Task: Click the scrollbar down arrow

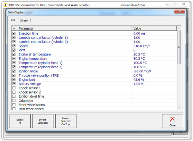Action: [x=179, y=108]
